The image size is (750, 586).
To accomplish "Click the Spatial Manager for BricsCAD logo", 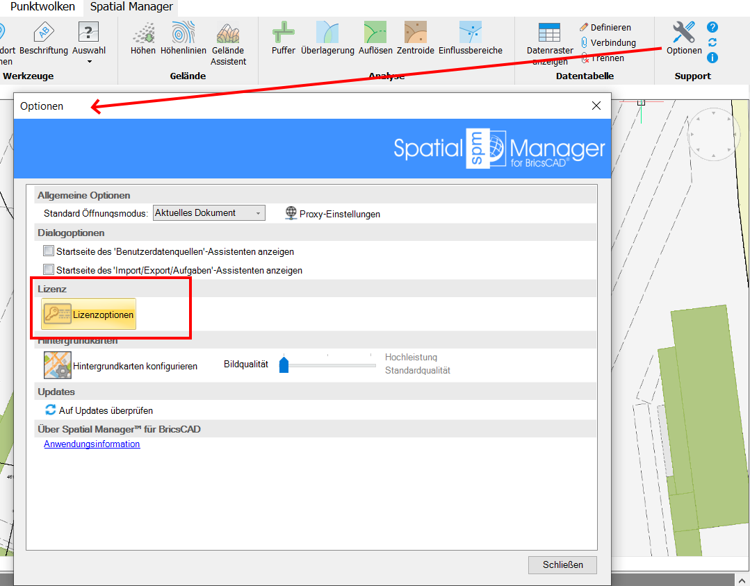I will (x=499, y=149).
